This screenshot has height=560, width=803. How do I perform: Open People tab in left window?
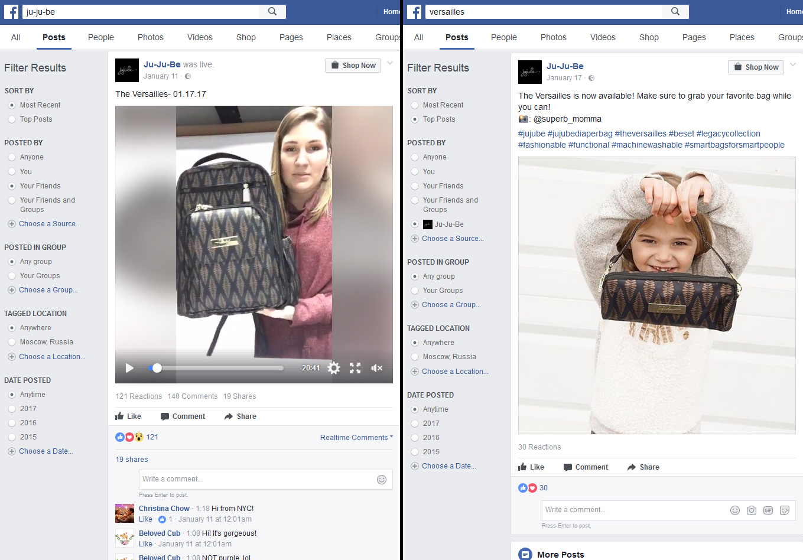coord(101,37)
